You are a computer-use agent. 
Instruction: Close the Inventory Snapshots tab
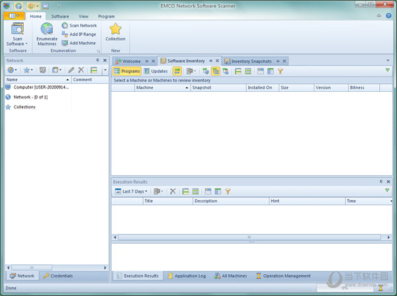[285, 61]
